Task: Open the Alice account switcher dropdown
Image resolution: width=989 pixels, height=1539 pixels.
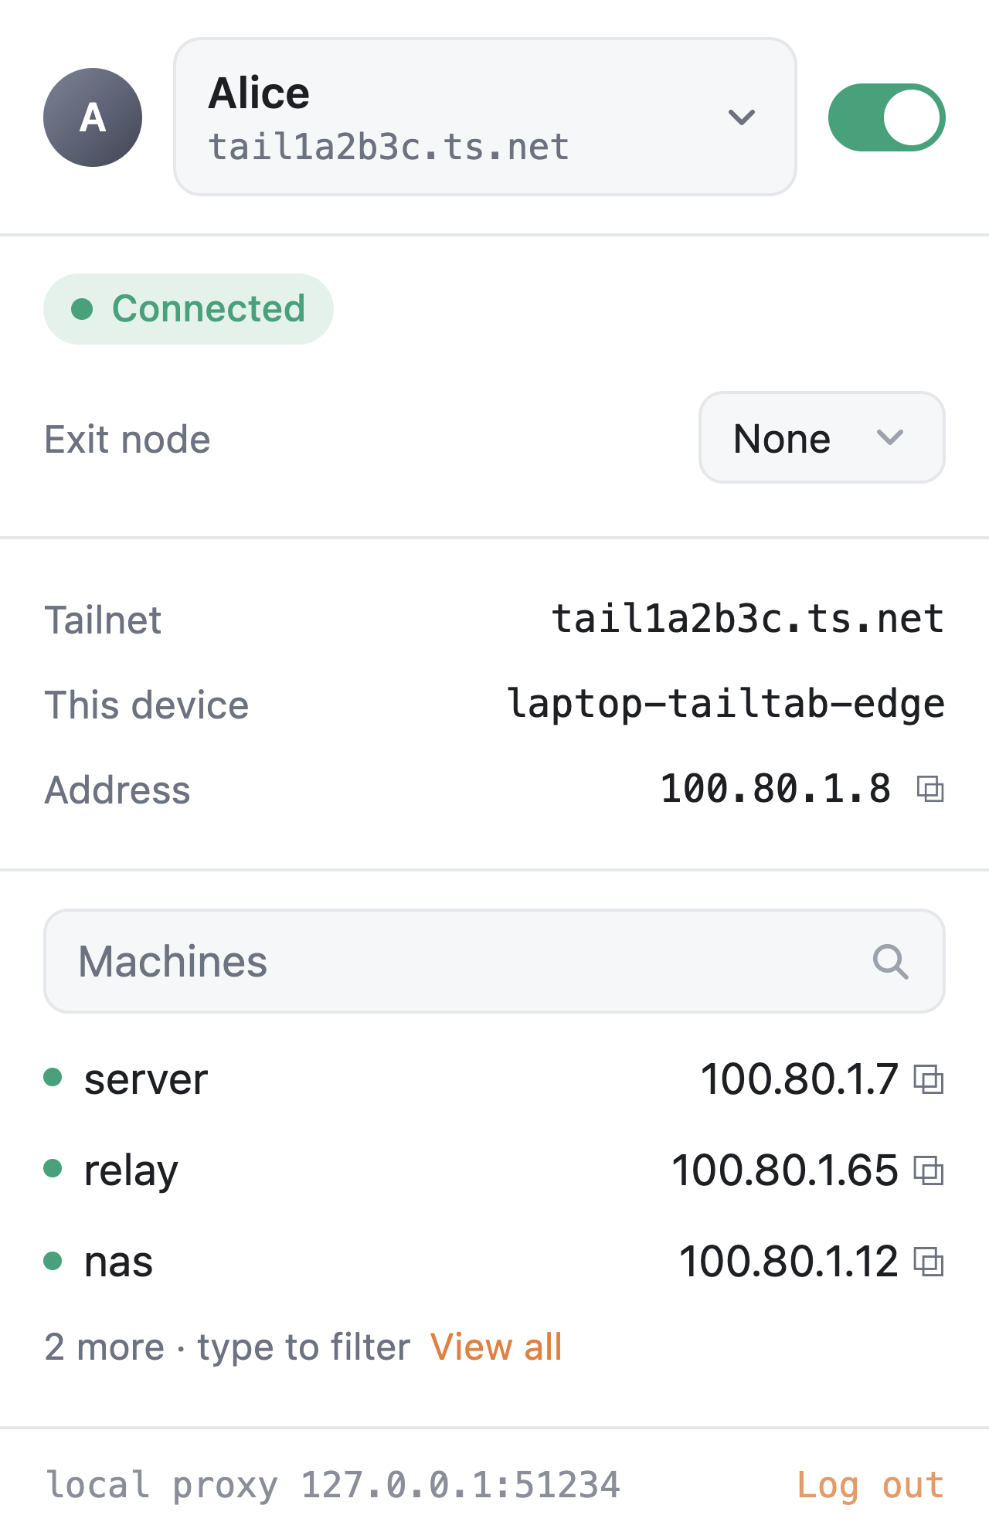Action: pos(485,117)
